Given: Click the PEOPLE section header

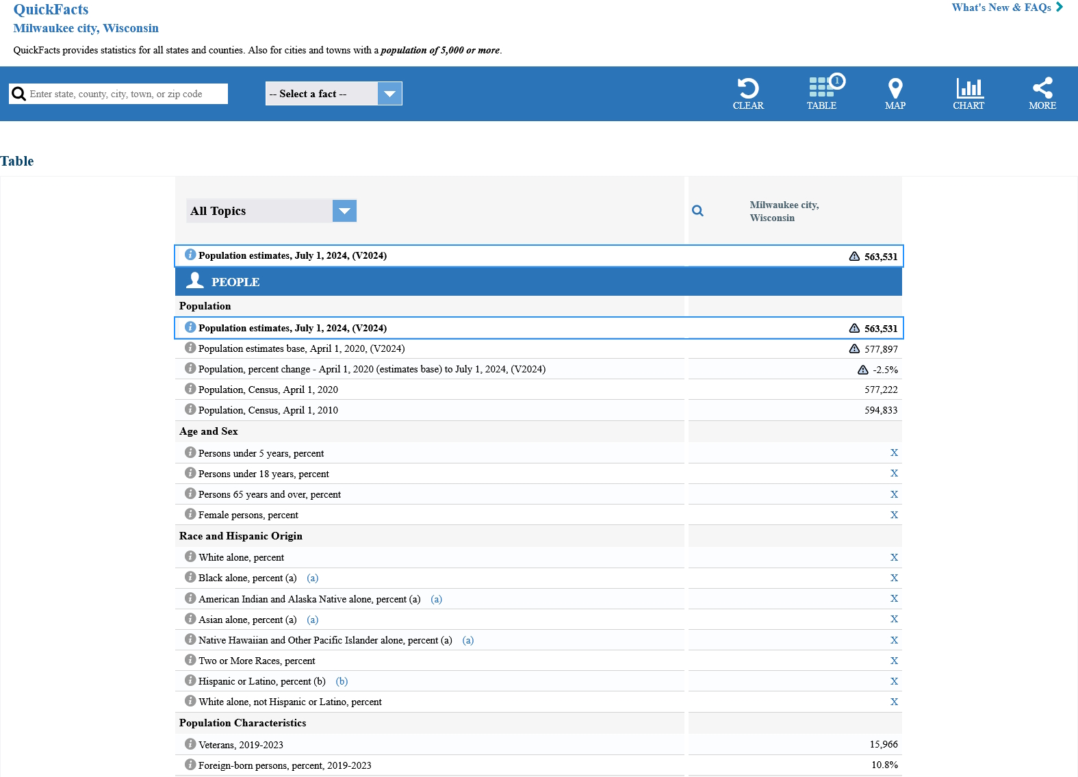Looking at the screenshot, I should [539, 281].
